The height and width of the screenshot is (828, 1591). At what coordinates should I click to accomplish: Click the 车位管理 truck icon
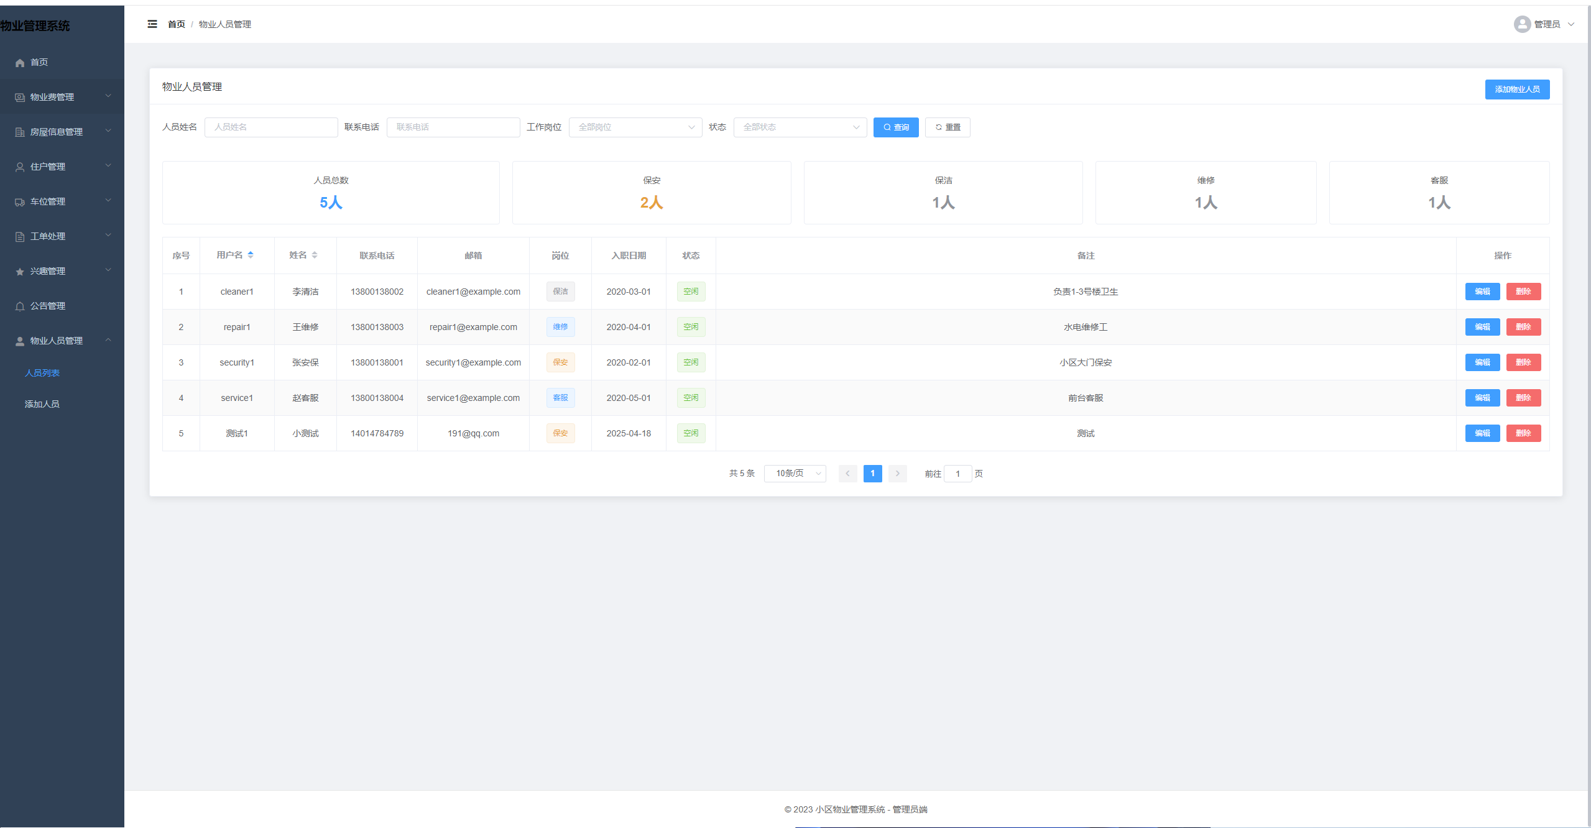pos(20,202)
